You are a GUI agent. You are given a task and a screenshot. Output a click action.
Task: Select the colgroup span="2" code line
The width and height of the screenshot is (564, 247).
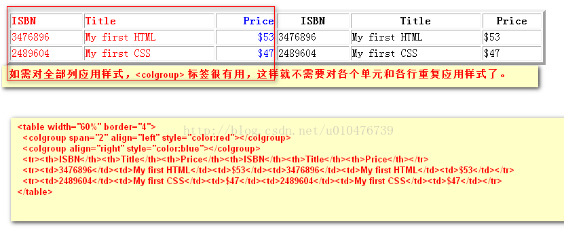pos(157,137)
